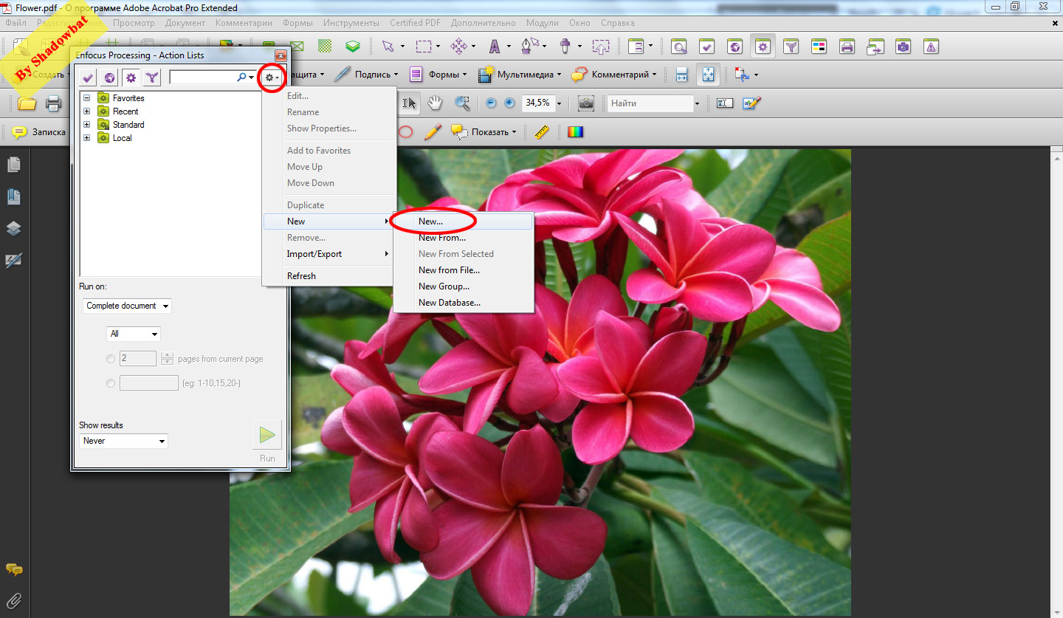The image size is (1063, 618).
Task: Click the fit width page icon
Action: (681, 75)
